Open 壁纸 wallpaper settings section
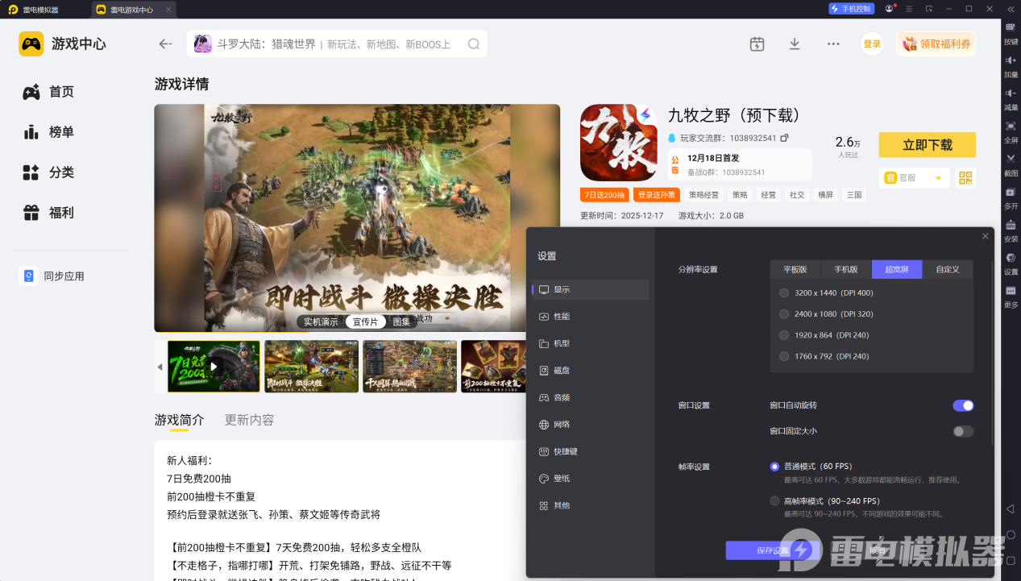Image resolution: width=1021 pixels, height=581 pixels. tap(590, 479)
